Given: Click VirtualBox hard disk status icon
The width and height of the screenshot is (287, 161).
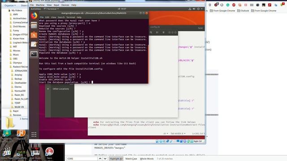Looking at the screenshot, I should click(157, 141).
